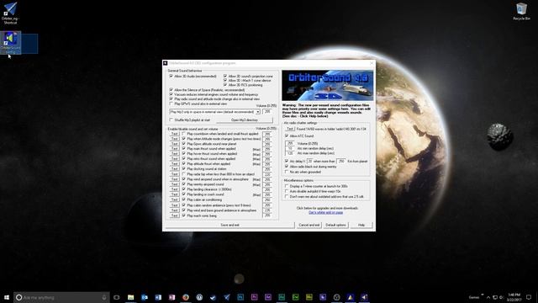Click the Cortana microphone icon

click(104, 297)
